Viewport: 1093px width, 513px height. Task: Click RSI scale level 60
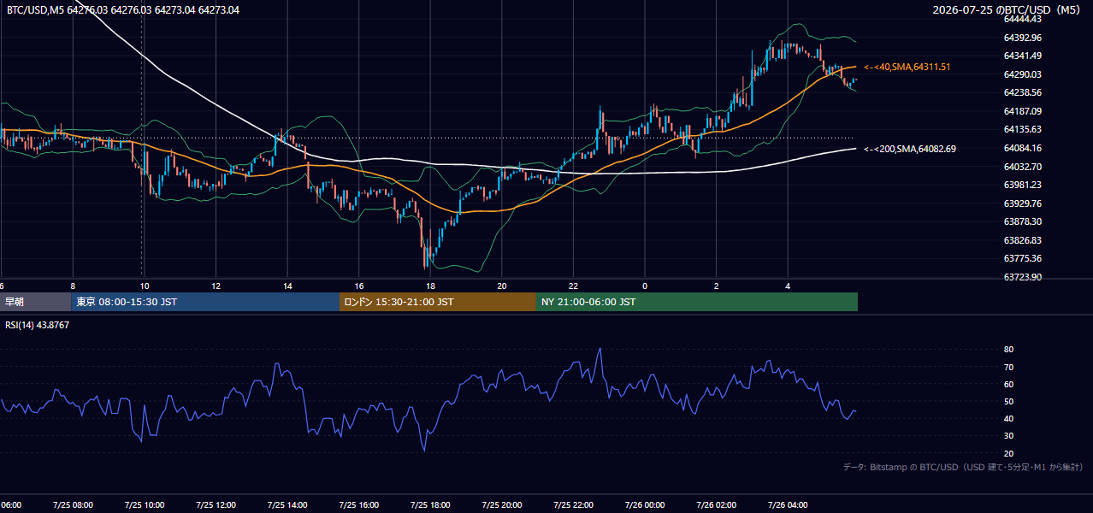(x=1008, y=384)
